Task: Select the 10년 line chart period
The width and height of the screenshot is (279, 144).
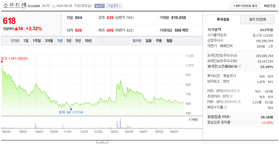Action: tap(88, 41)
